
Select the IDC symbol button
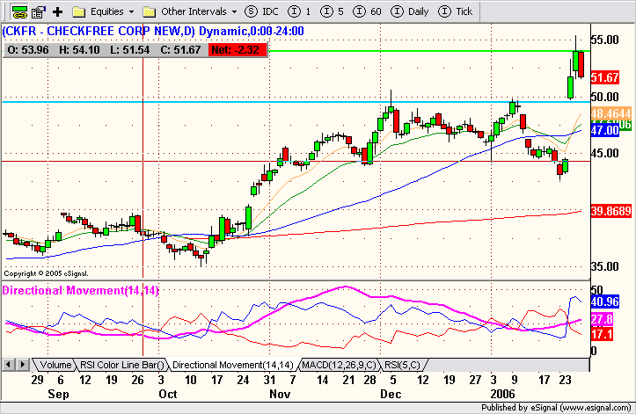click(261, 11)
